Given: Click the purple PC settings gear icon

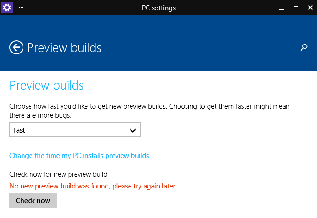Looking at the screenshot, I should [x=7, y=8].
